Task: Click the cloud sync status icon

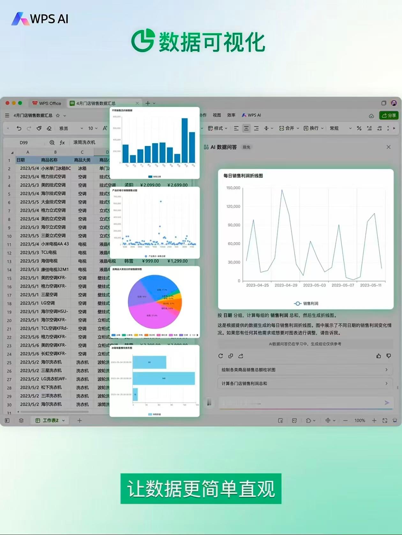Action: pos(371,116)
